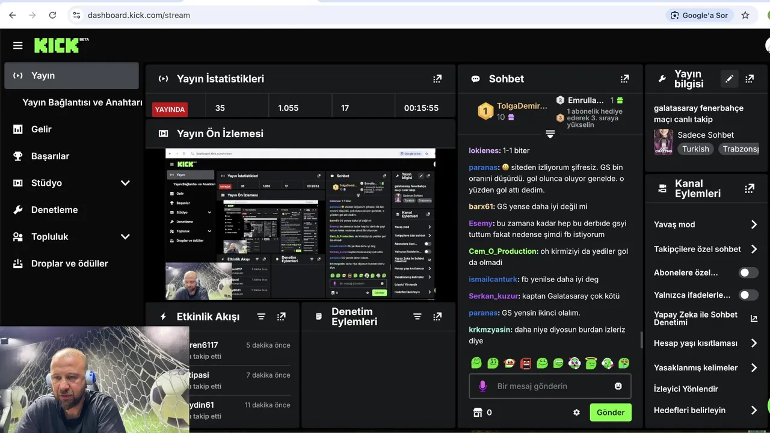Open the chat shop points icon

coord(478,413)
